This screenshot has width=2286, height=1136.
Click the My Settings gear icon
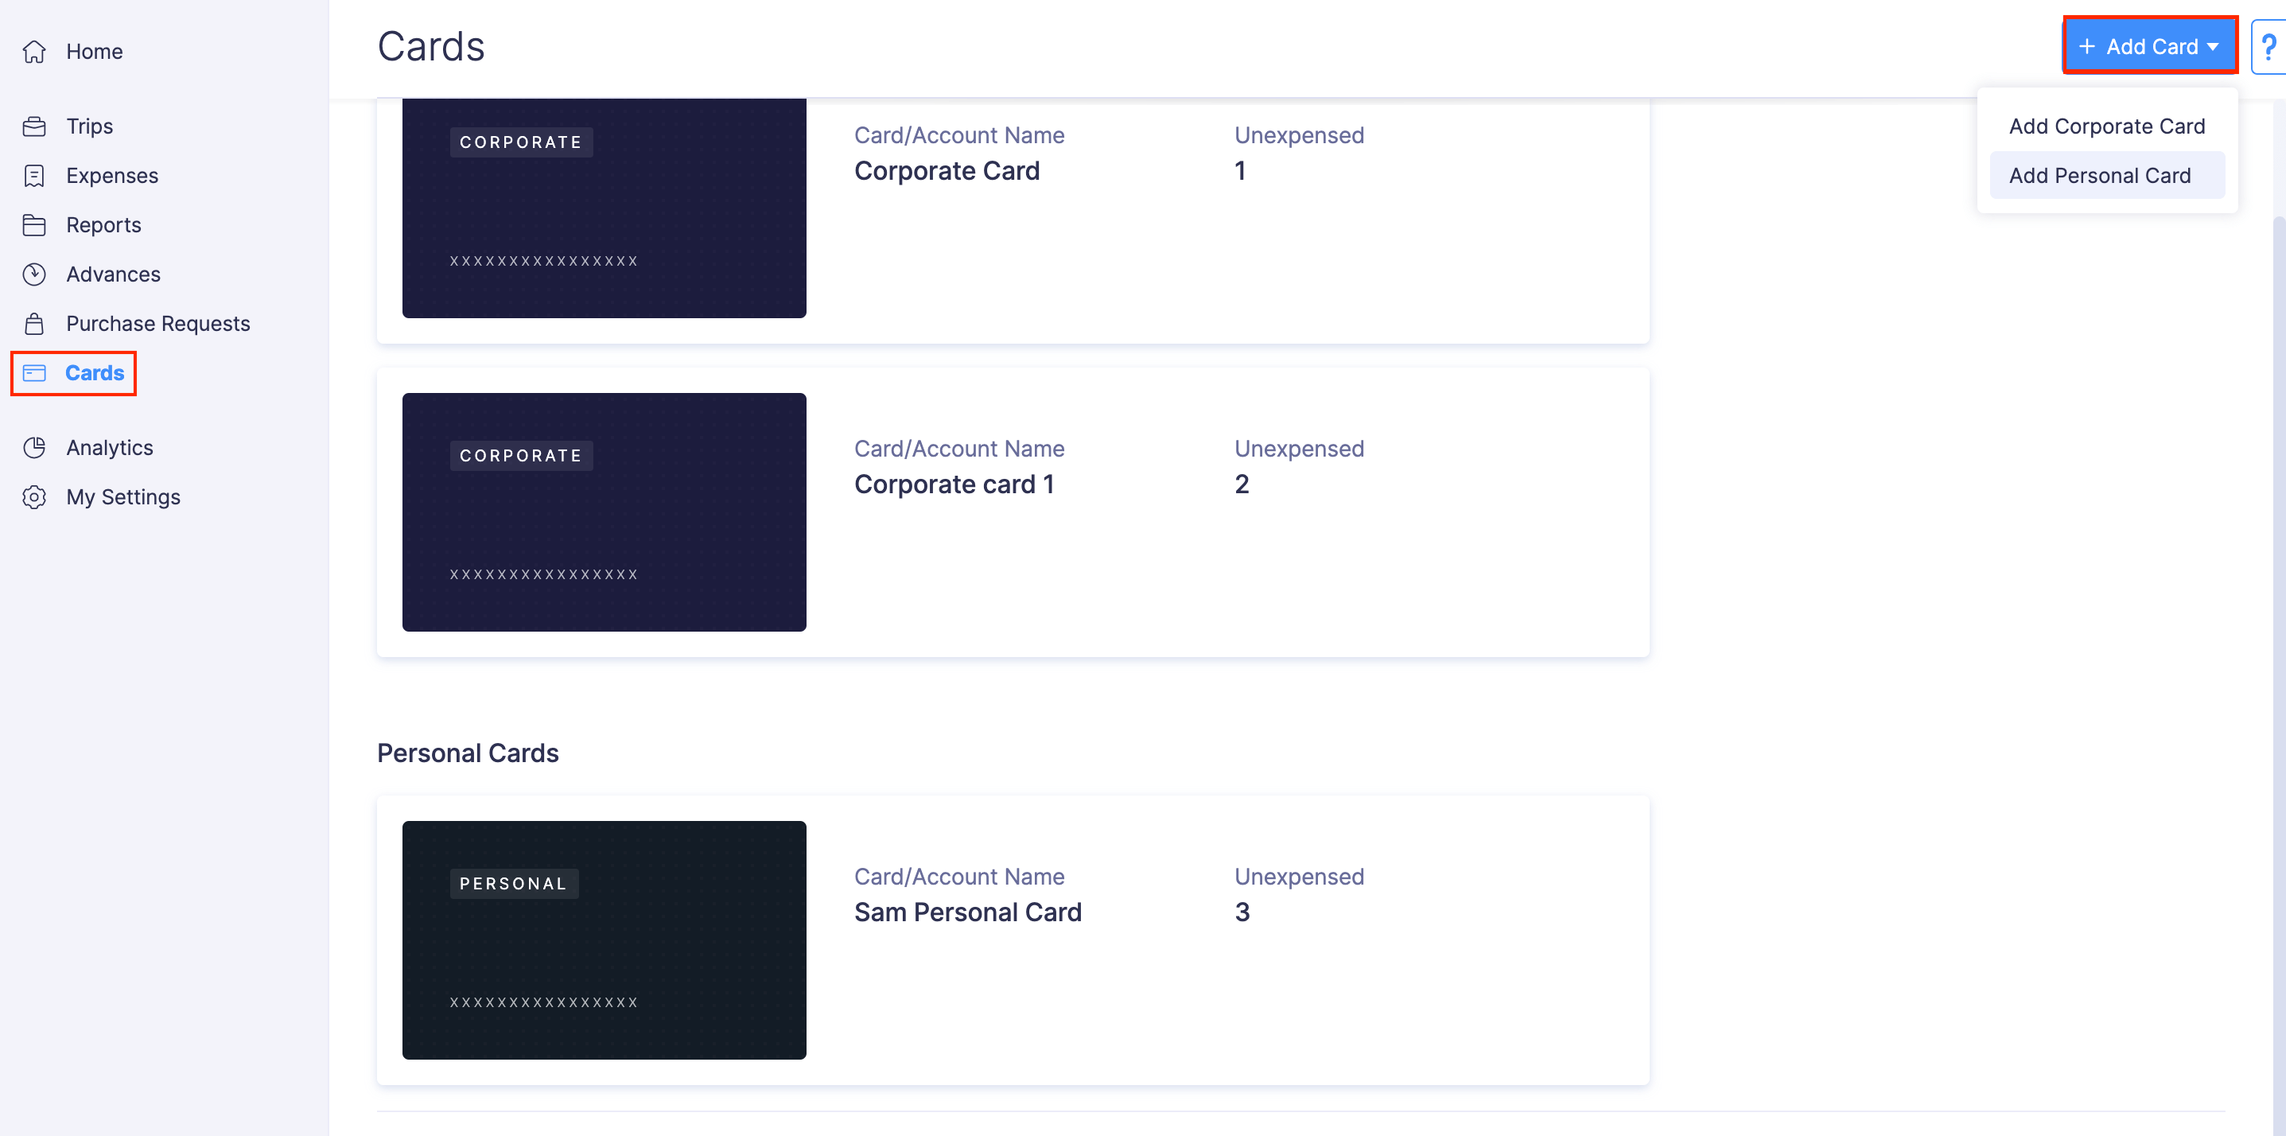(x=33, y=497)
